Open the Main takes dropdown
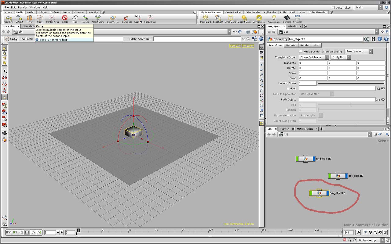Screen dimensions: 391x244 click(x=368, y=7)
